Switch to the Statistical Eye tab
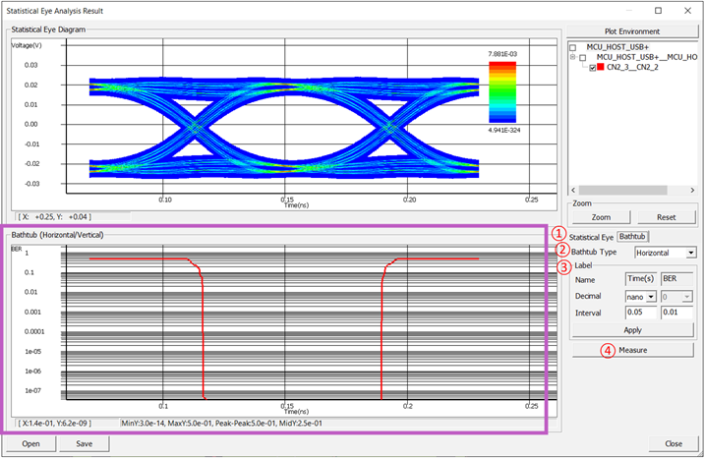705x459 pixels. coord(591,237)
